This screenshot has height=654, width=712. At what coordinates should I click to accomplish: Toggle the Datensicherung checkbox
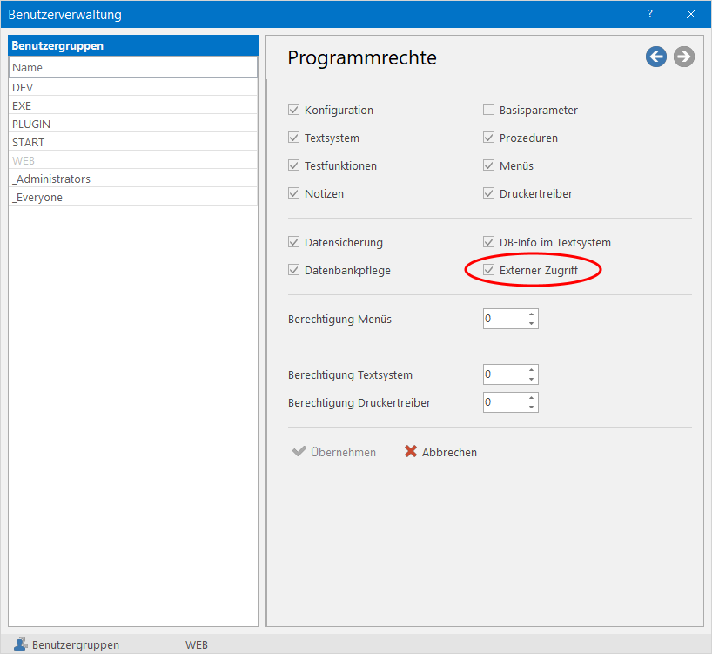coord(294,243)
